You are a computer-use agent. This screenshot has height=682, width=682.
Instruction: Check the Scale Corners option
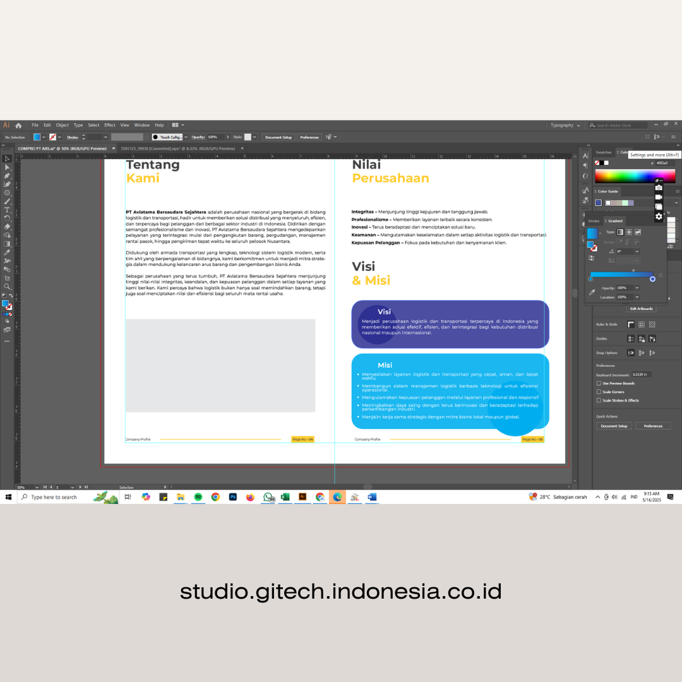pos(599,392)
